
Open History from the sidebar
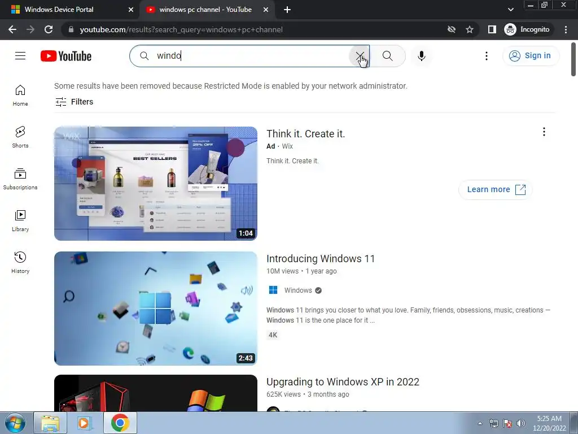(20, 262)
